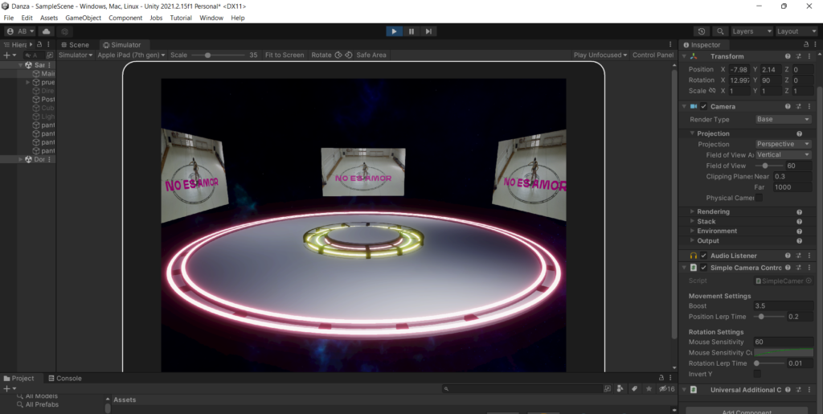The image size is (823, 414).
Task: Click the Control Panel button
Action: 653,55
